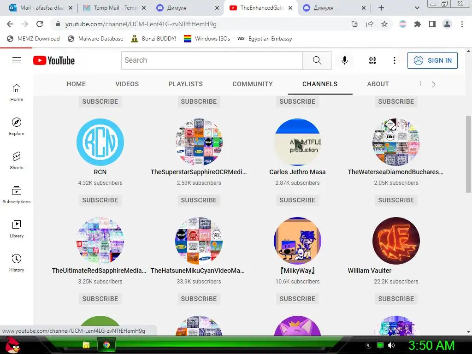The height and width of the screenshot is (354, 472).
Task: Subscribe to the RCN channel
Action: point(100,200)
